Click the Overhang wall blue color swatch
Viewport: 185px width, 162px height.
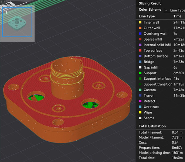point(140,34)
